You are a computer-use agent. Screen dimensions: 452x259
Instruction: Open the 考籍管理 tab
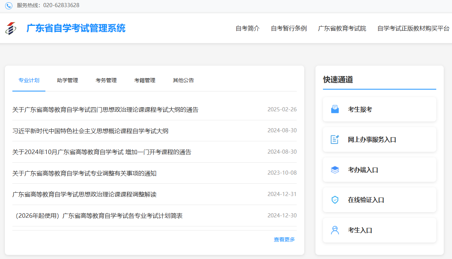(145, 80)
